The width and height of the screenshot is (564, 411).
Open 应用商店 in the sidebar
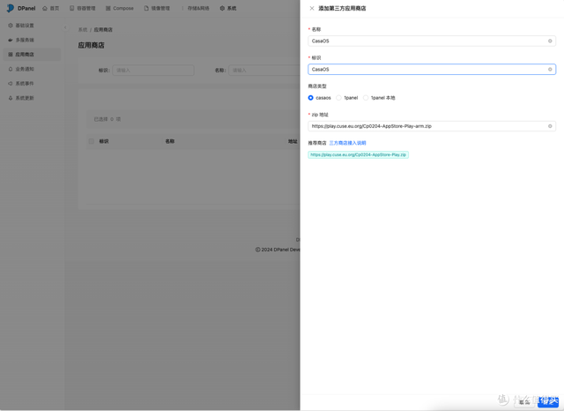point(33,55)
